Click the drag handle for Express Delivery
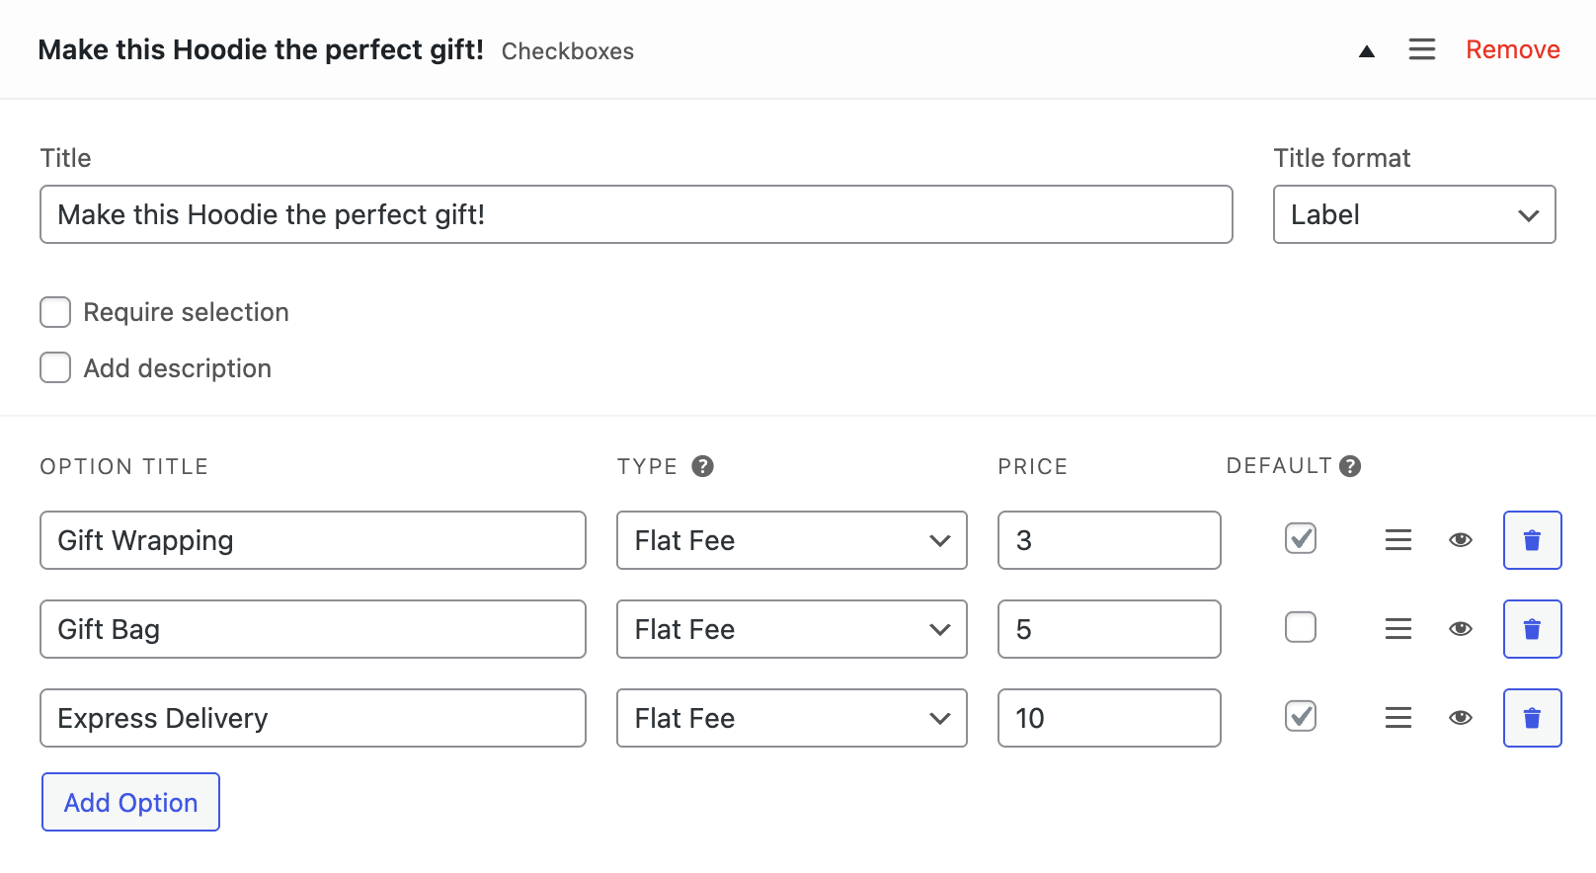This screenshot has width=1596, height=873. 1397,718
